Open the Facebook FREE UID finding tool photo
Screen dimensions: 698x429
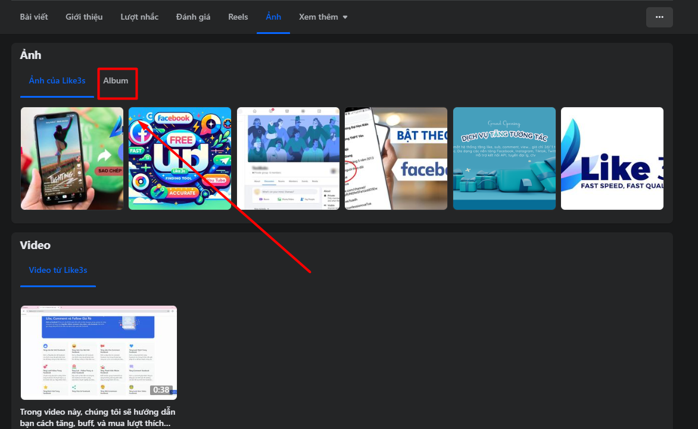180,158
